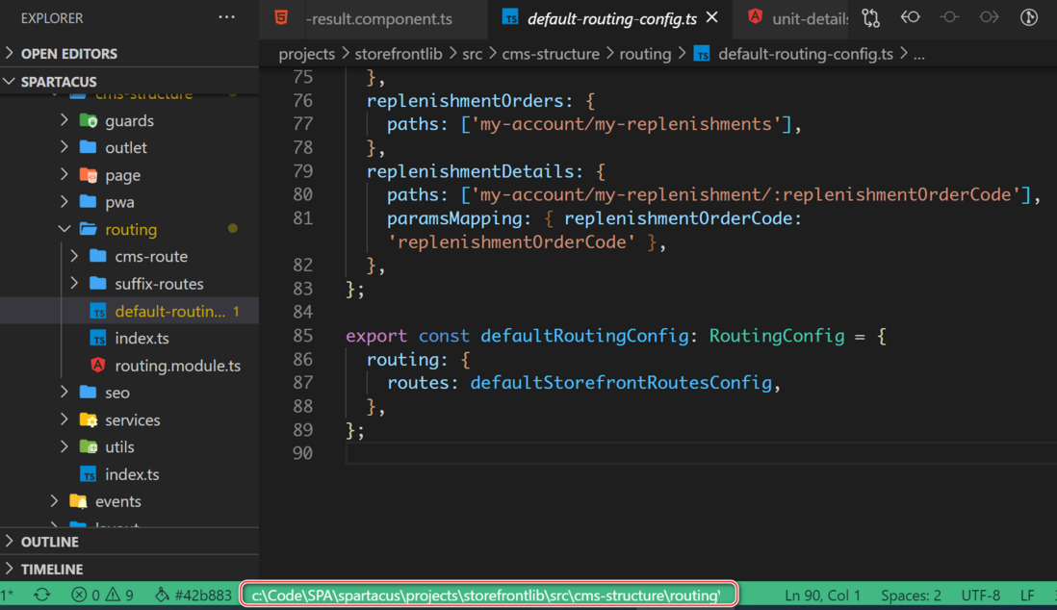Click 'cms-structure' breadcrumb segment
This screenshot has width=1057, height=610.
click(551, 54)
